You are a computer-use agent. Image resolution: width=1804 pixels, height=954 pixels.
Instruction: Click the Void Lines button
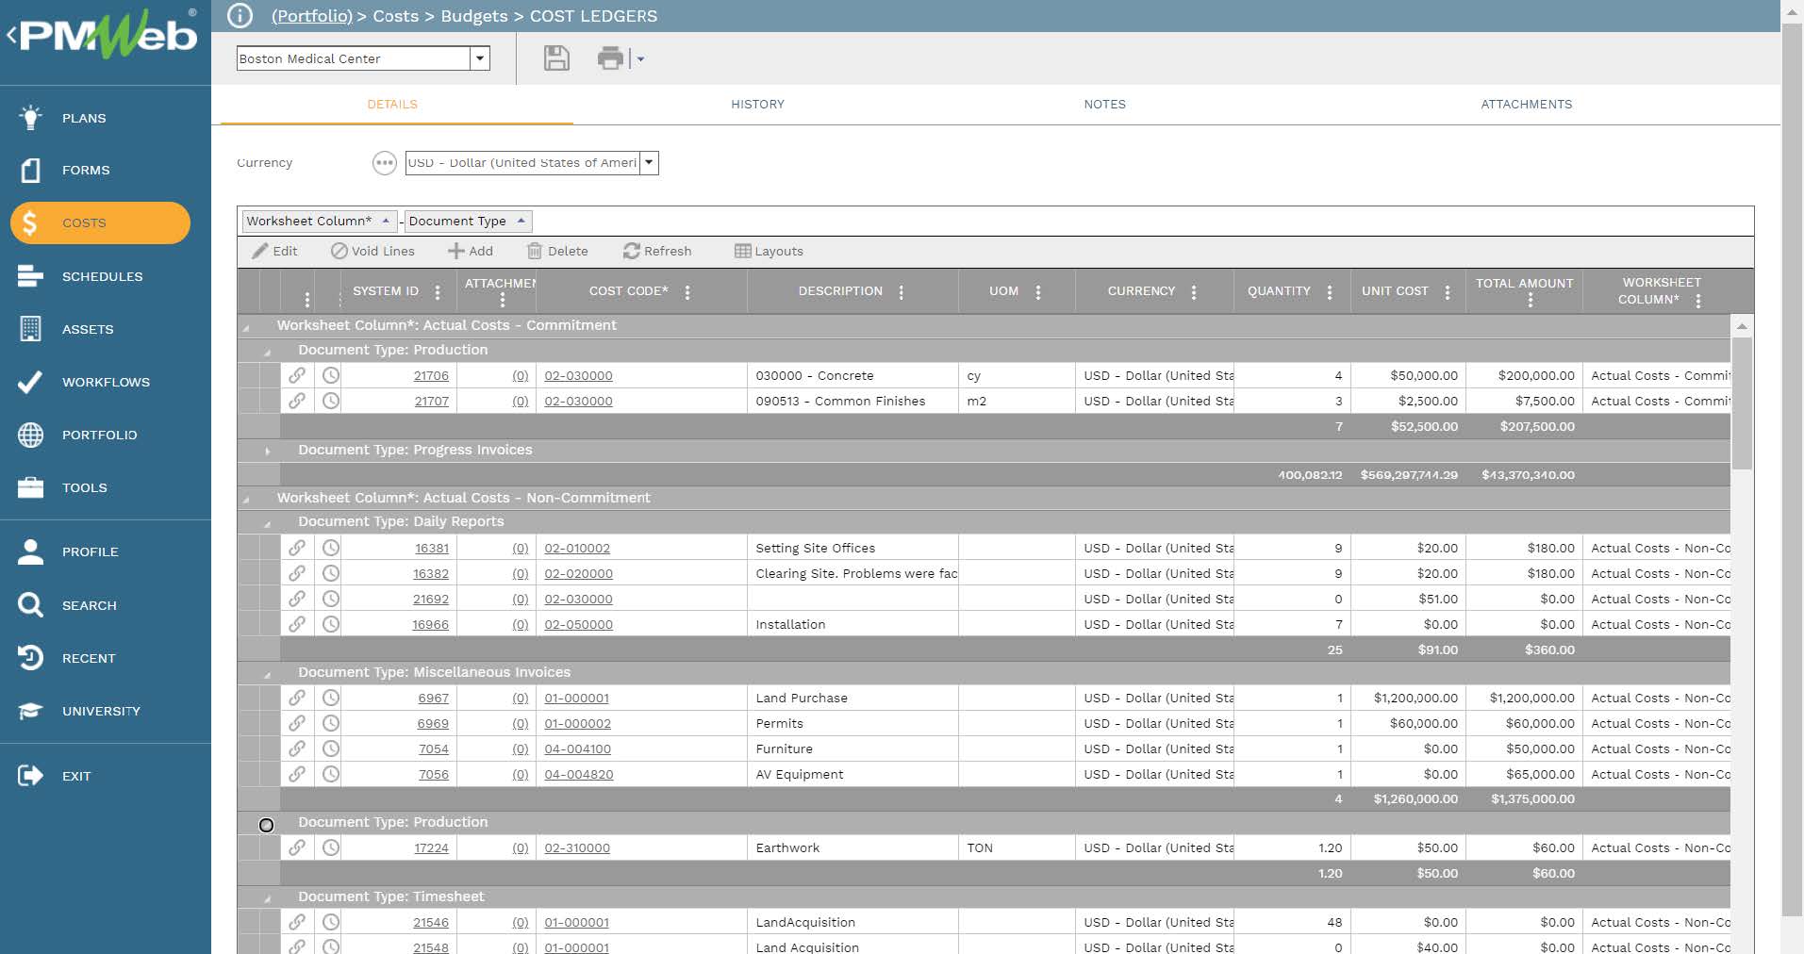click(372, 251)
